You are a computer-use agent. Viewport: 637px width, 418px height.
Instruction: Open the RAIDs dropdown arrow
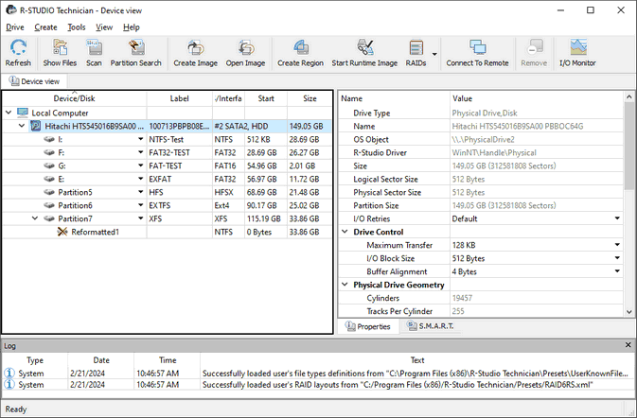[x=434, y=54]
